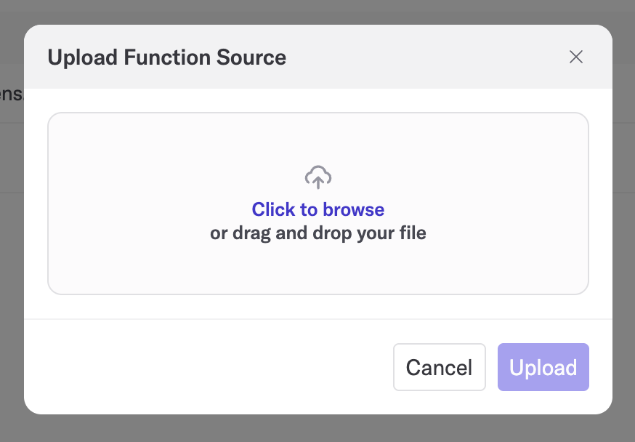Dismiss the modal using the X icon

pyautogui.click(x=576, y=57)
